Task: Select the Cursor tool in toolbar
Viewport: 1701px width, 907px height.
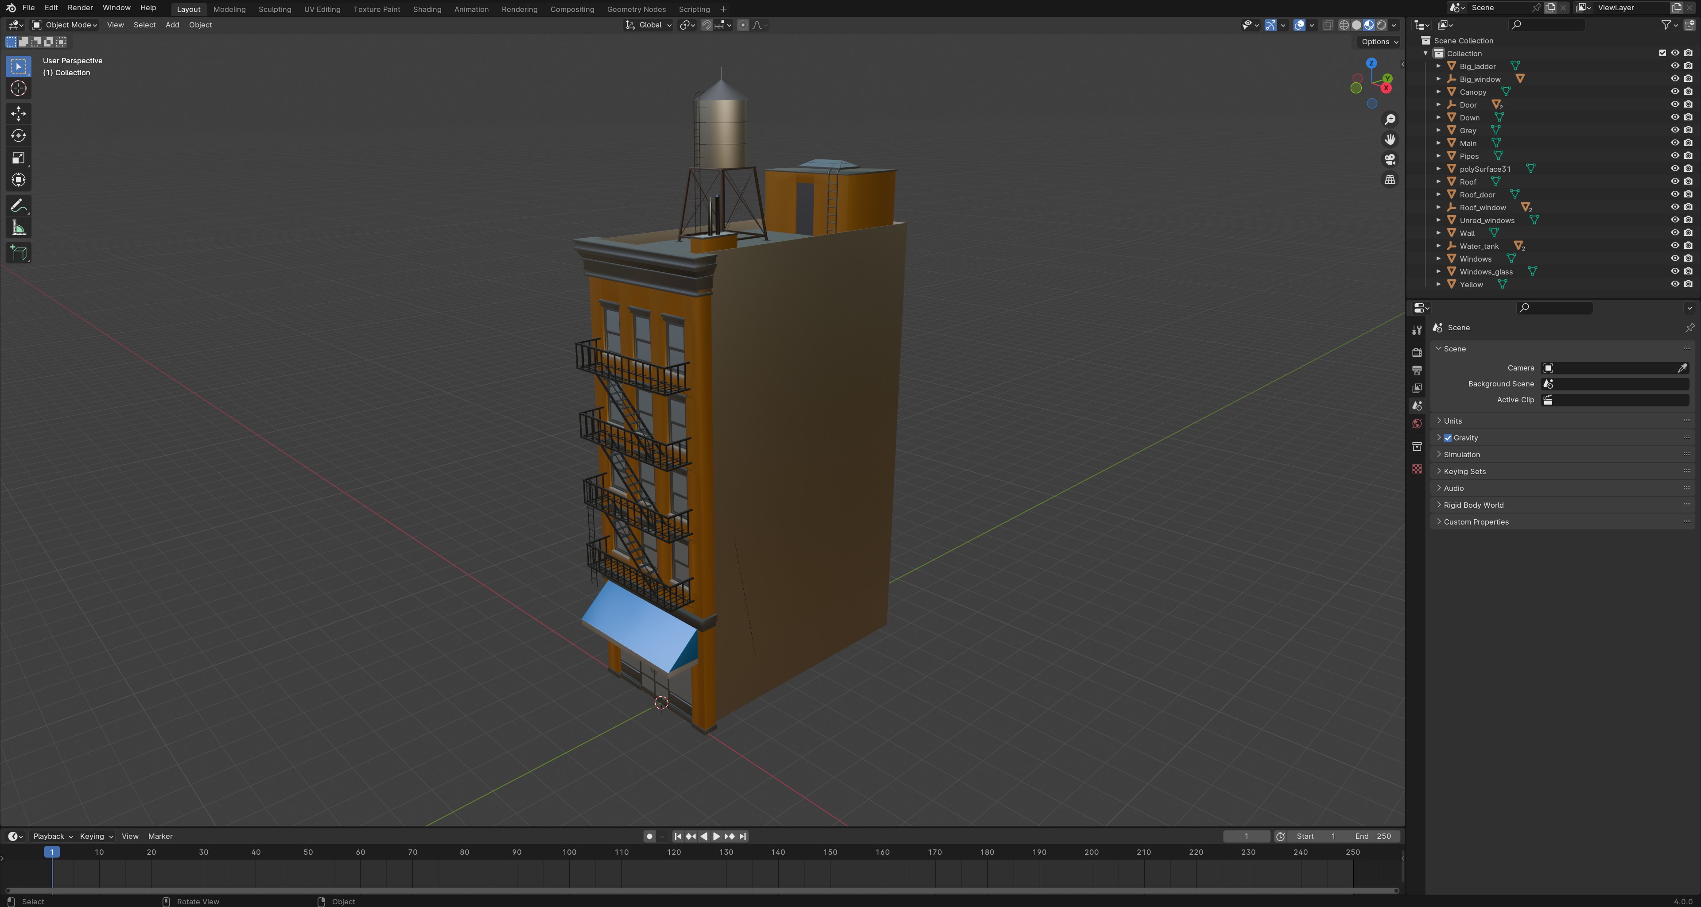Action: pyautogui.click(x=19, y=89)
